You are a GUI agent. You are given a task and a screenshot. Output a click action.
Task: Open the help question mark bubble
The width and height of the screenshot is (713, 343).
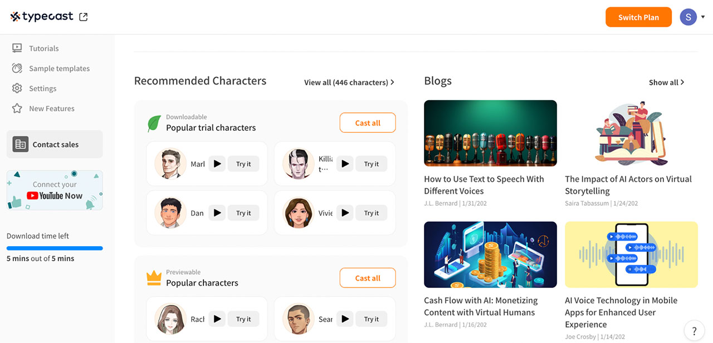point(694,330)
